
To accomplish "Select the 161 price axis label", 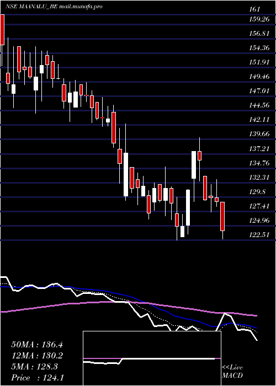I will [254, 9].
